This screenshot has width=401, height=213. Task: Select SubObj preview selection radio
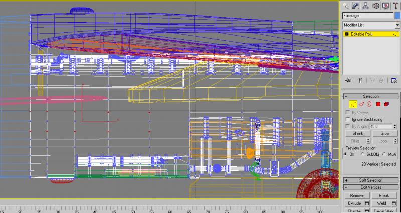[x=362, y=154]
